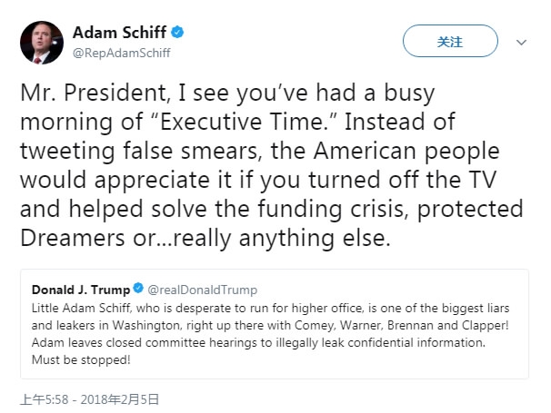The height and width of the screenshot is (413, 551).
Task: Visit the @realDonaldTrump handle link
Action: pyautogui.click(x=203, y=290)
